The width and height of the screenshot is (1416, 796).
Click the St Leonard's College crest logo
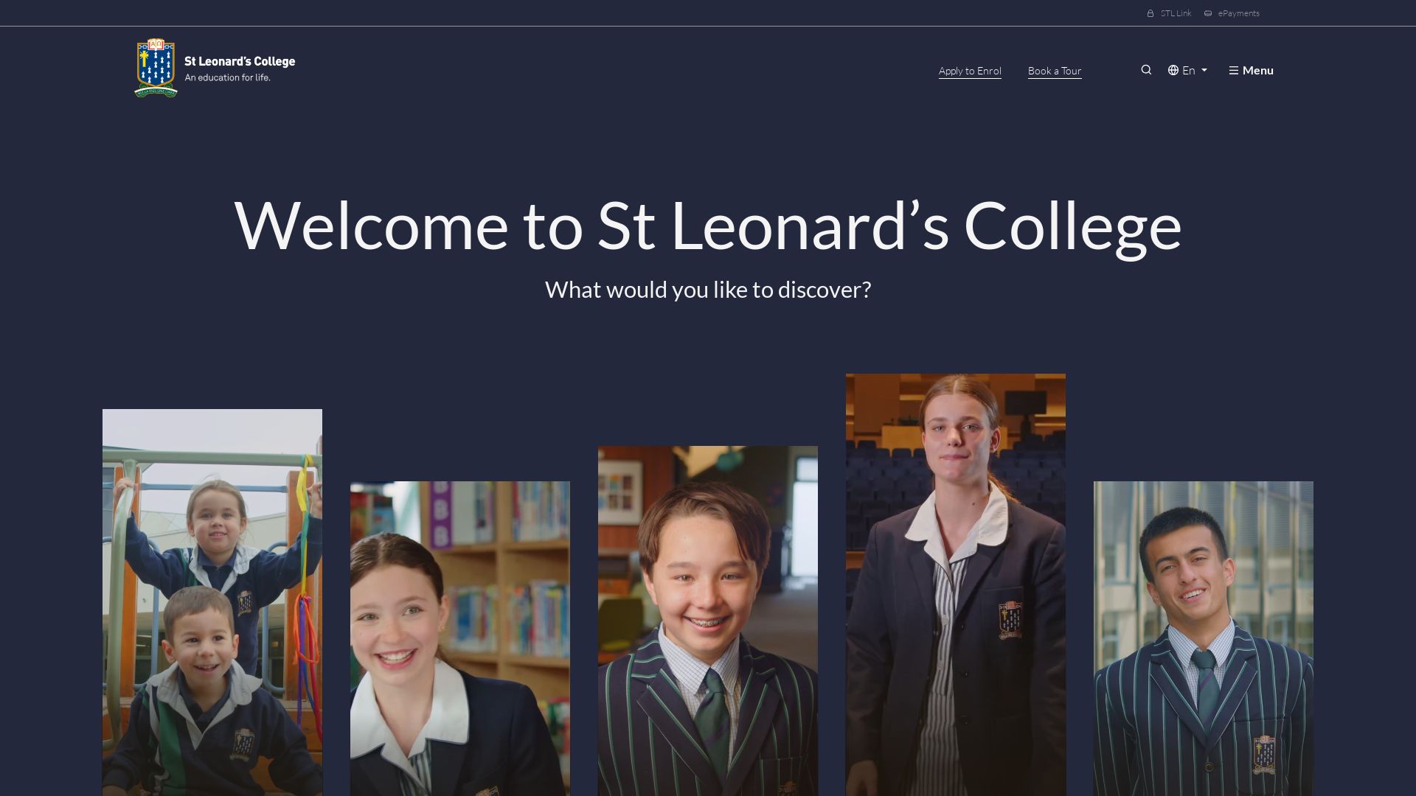(156, 68)
